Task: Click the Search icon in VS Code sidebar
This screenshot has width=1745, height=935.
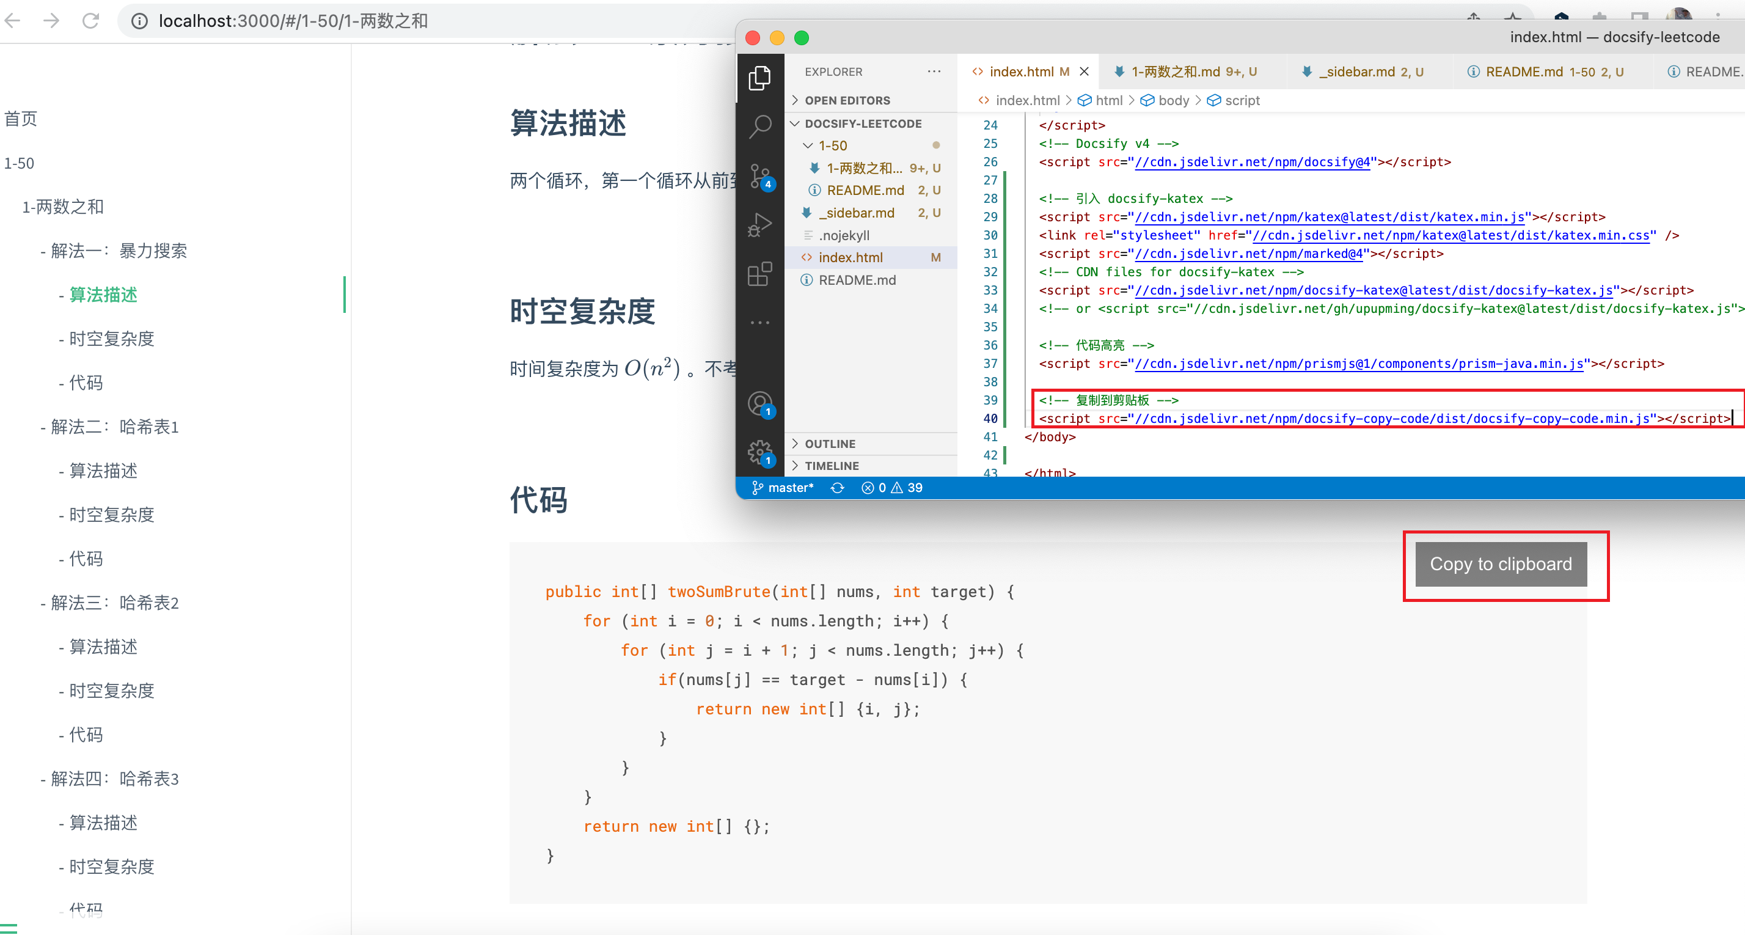Action: 762,126
